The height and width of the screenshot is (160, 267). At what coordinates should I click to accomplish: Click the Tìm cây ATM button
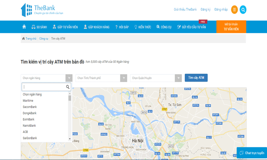point(196,78)
